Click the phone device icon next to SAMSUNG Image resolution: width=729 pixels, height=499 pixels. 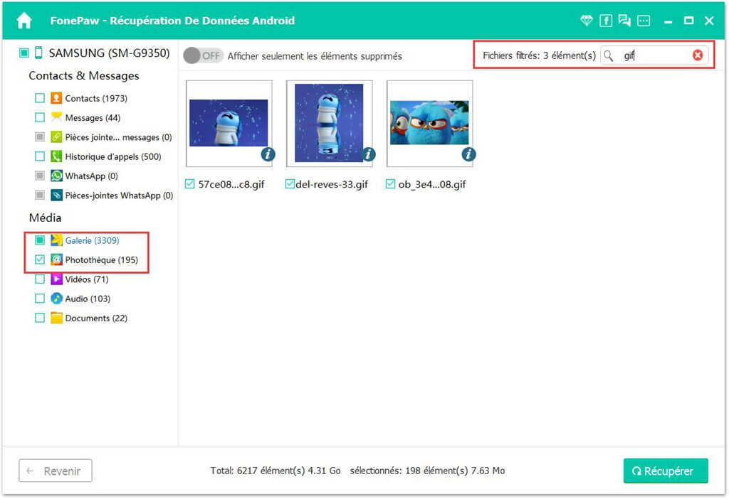tap(38, 53)
